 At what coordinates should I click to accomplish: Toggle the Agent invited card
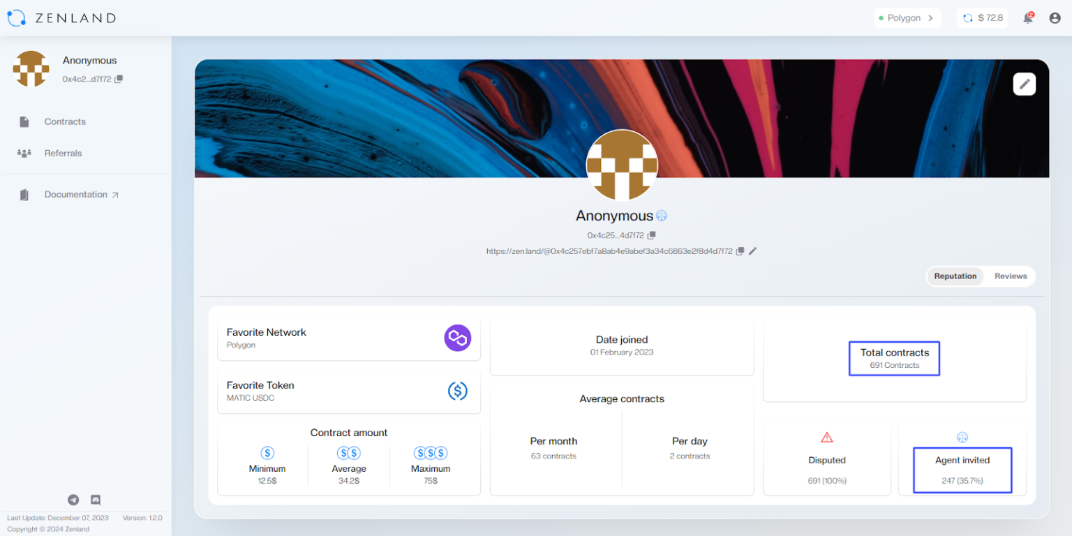coord(962,470)
